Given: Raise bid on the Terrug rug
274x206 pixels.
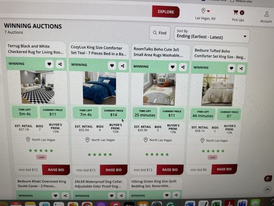Looking at the screenshot, I should point(56,169).
